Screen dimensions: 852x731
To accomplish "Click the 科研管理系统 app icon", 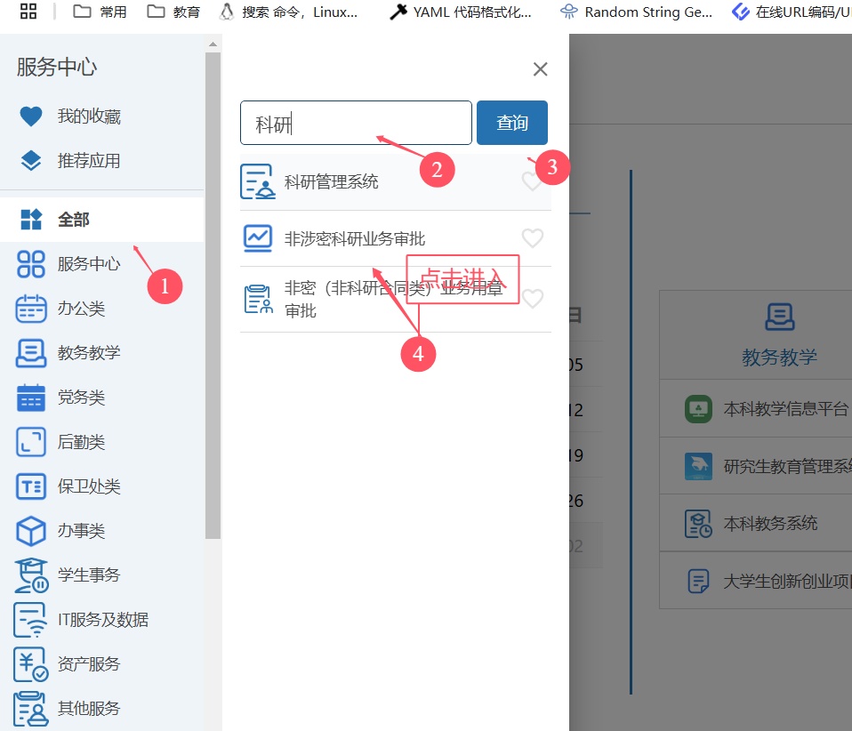I will [258, 181].
